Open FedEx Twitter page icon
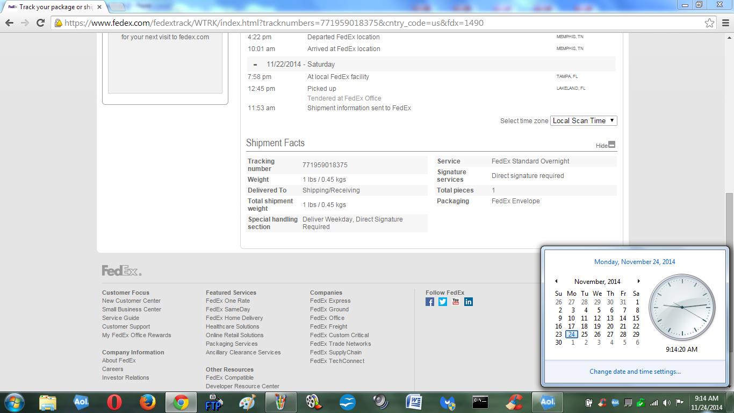 pos(443,302)
